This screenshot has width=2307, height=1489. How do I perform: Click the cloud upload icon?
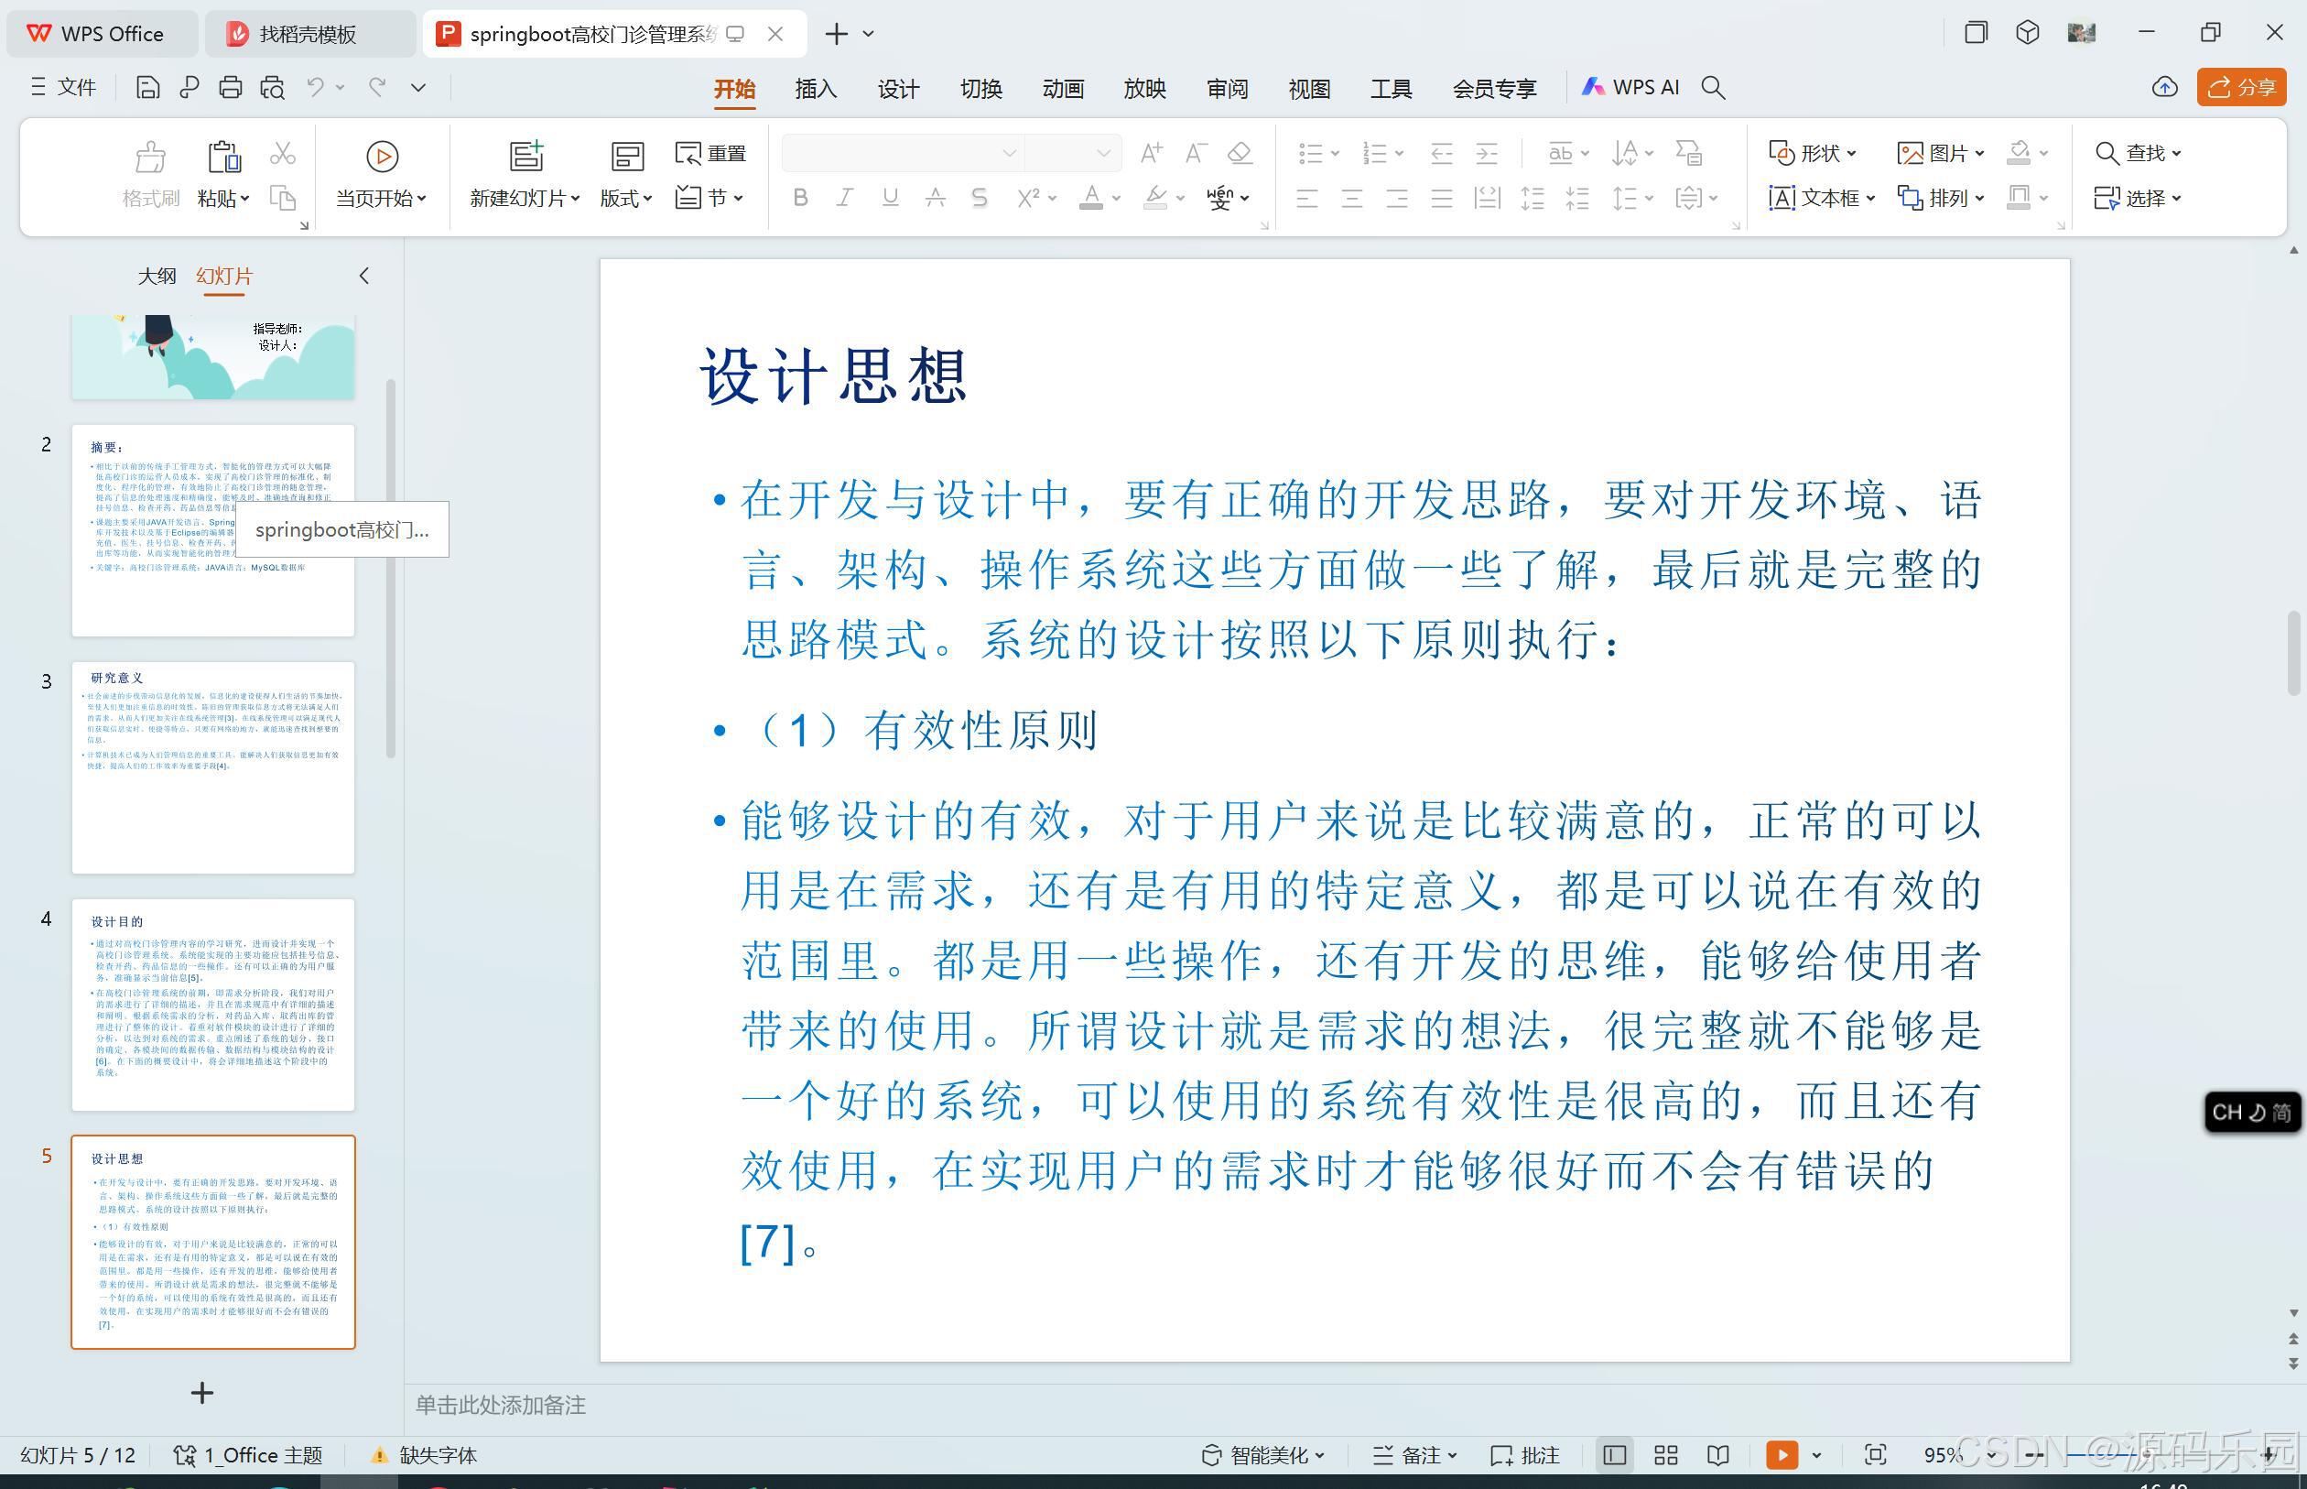(x=2165, y=88)
